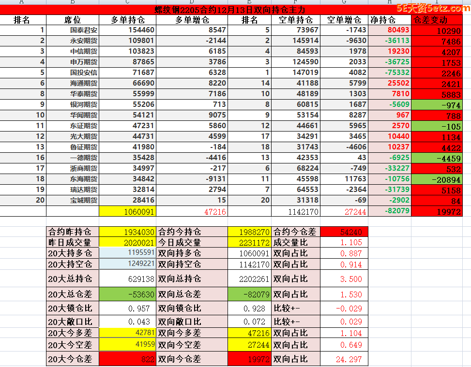Image resolution: width=471 pixels, height=367 pixels.
Task: Select the 东证期货 seat cell
Action: tap(73, 126)
